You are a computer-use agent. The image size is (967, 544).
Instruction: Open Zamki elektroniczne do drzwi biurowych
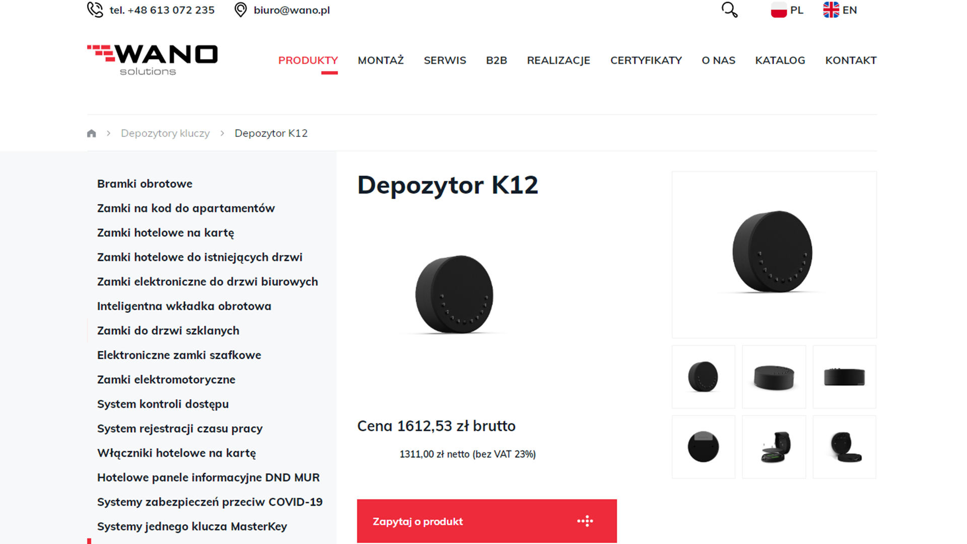coord(208,282)
